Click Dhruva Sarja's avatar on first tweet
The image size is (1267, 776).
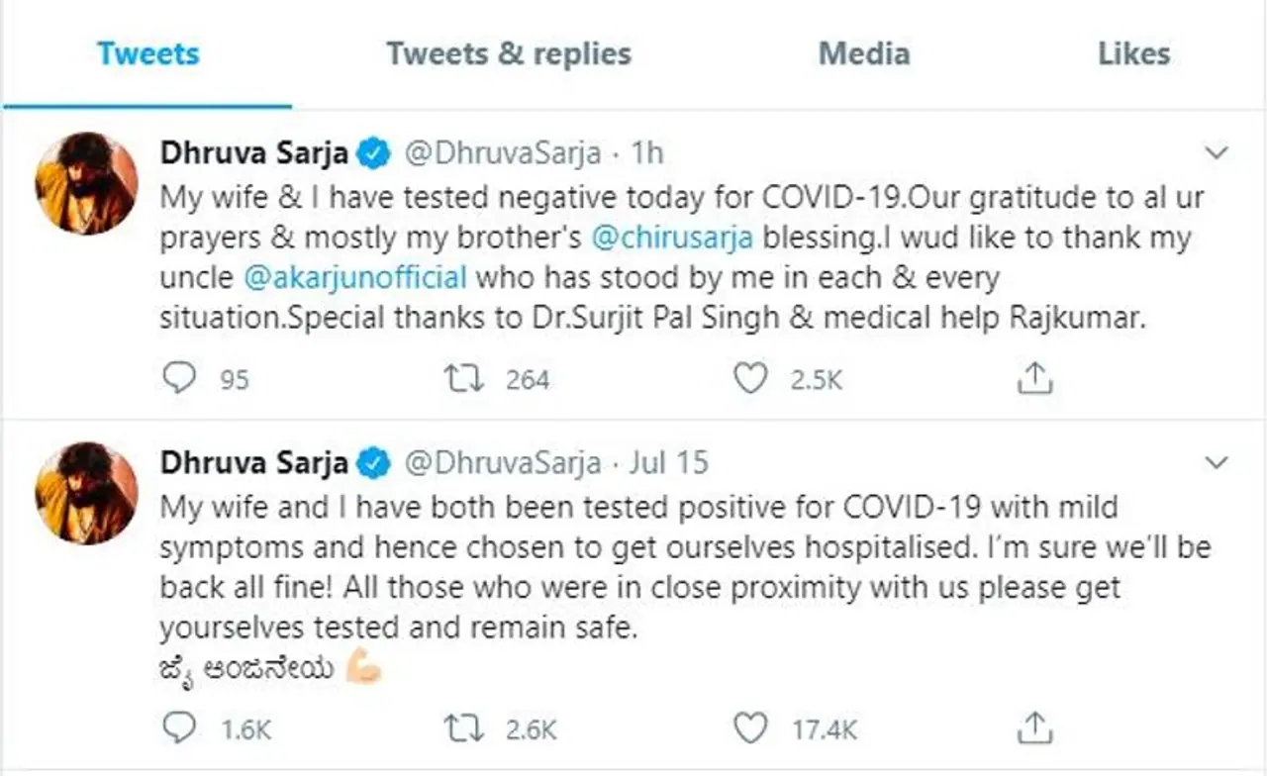click(86, 183)
